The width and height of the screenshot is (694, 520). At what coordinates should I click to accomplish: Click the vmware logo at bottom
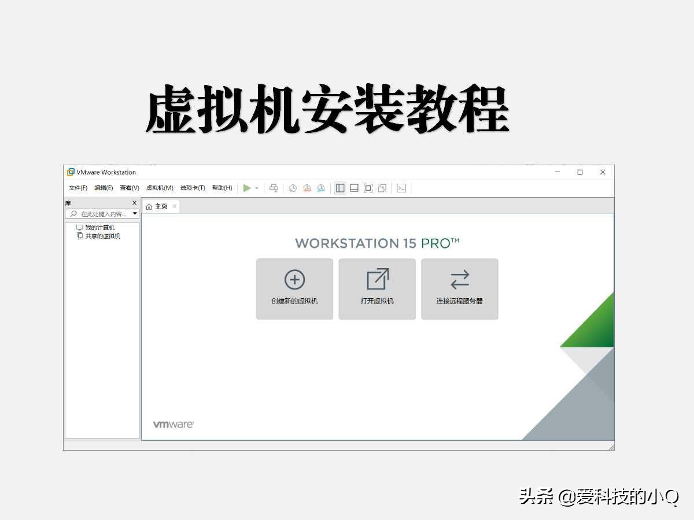(x=173, y=425)
